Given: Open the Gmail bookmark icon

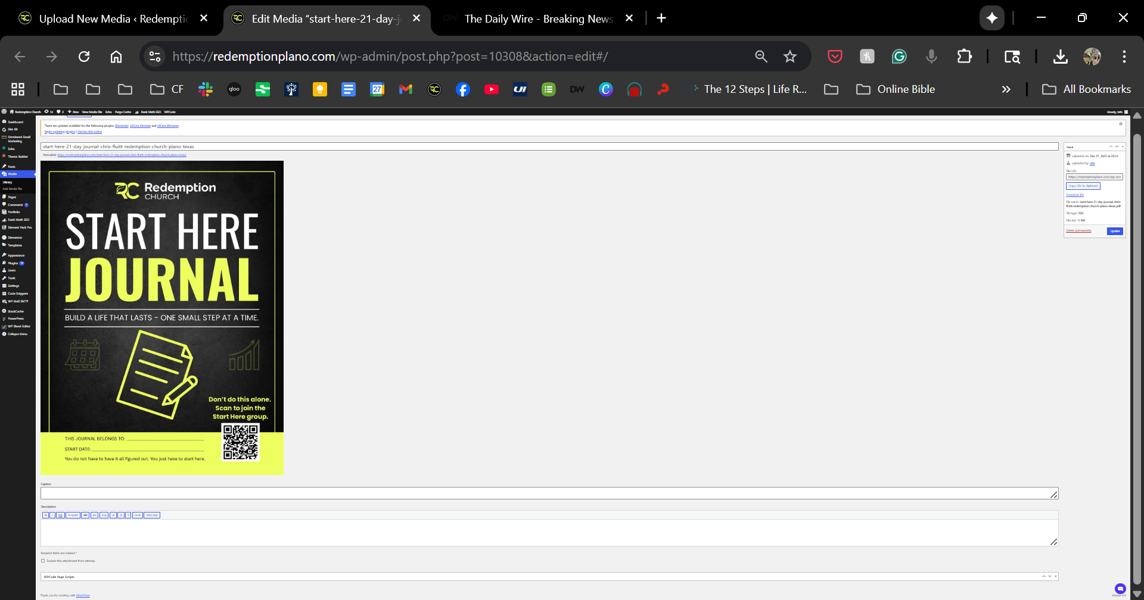Looking at the screenshot, I should tap(406, 89).
